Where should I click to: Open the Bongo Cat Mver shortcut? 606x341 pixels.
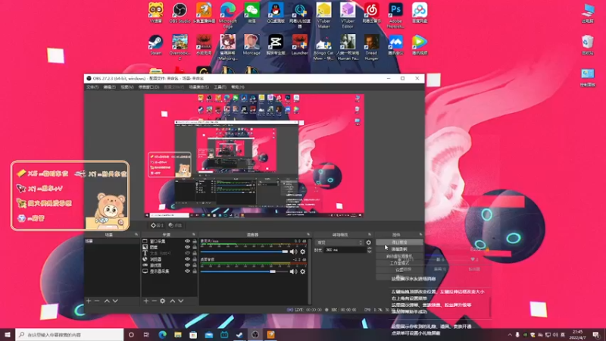click(x=323, y=47)
